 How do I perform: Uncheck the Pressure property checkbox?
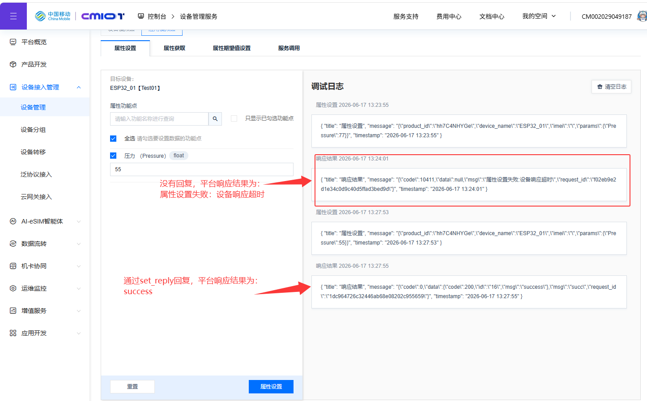113,156
